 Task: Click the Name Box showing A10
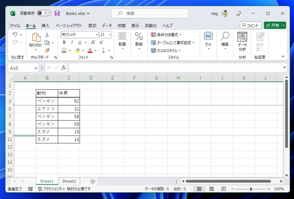pos(23,68)
